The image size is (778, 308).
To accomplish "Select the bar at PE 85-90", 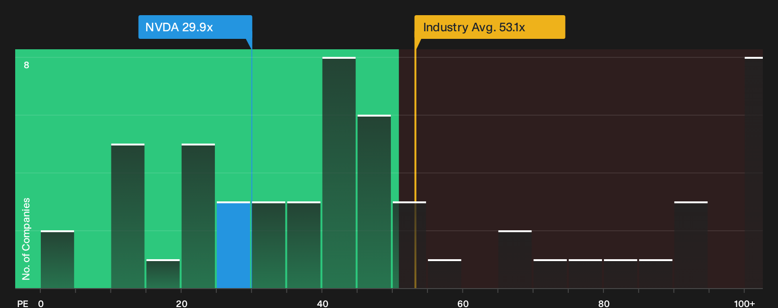I will [656, 274].
